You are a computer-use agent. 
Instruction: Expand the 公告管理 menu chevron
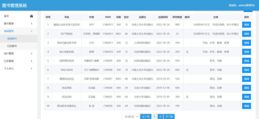31,61
